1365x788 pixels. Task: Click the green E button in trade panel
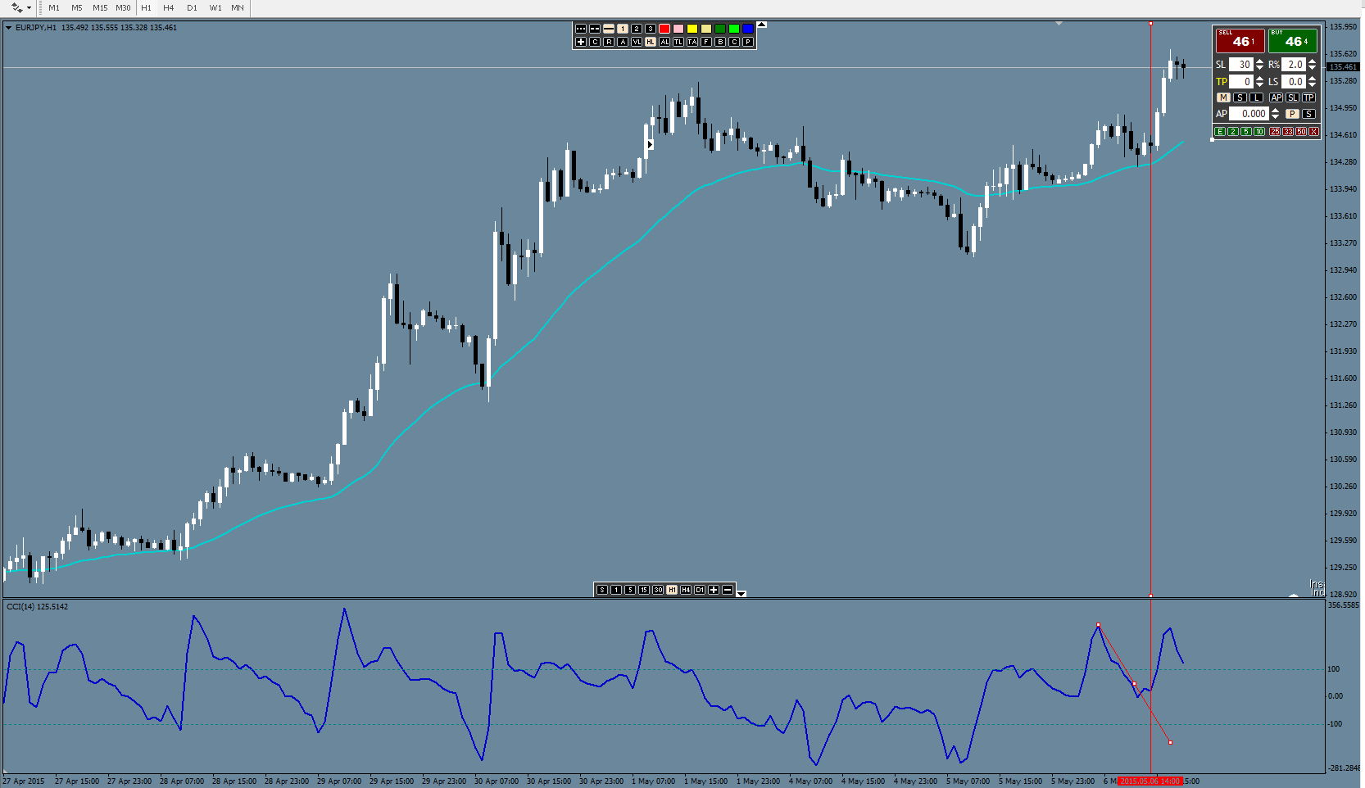coord(1220,132)
